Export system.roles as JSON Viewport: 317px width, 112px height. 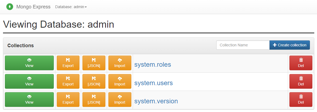94,63
